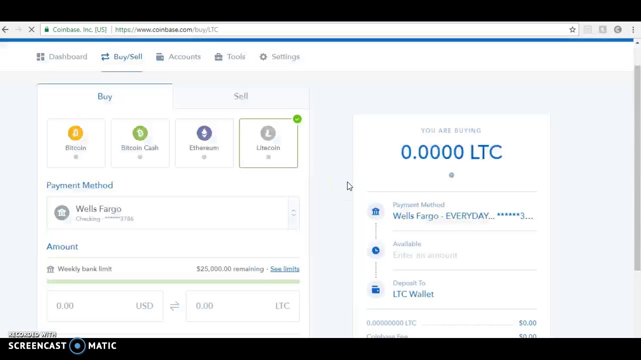
Task: Switch to the Sell tab
Action: coord(241,96)
